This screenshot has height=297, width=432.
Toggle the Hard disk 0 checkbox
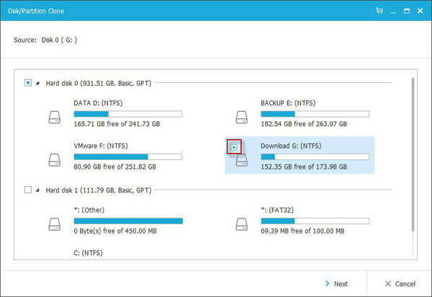pyautogui.click(x=28, y=83)
